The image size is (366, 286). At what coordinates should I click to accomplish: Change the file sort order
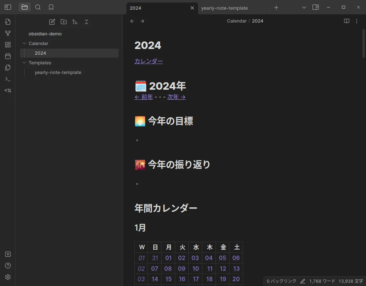(75, 22)
